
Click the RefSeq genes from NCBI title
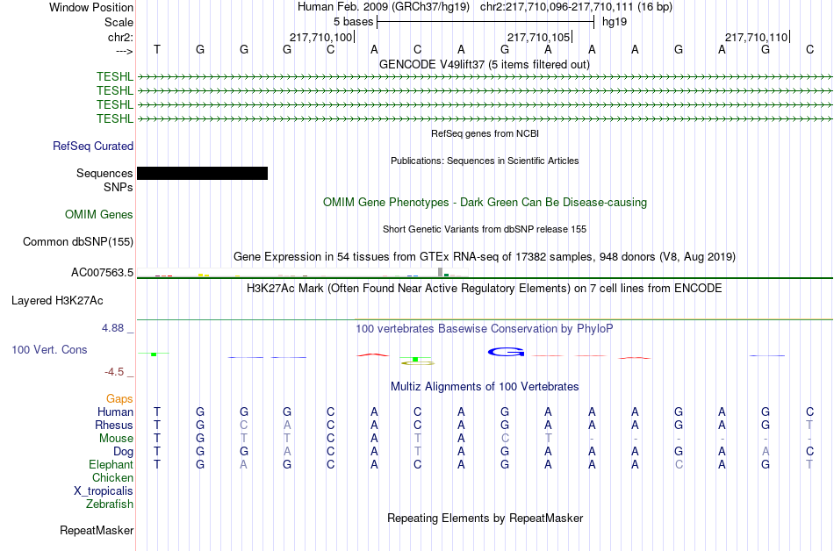(x=485, y=133)
